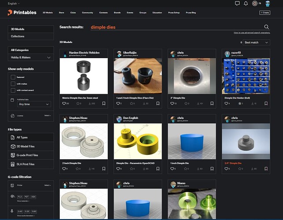Filter by G-code Print Files
The width and height of the screenshot is (283, 220).
point(31,155)
